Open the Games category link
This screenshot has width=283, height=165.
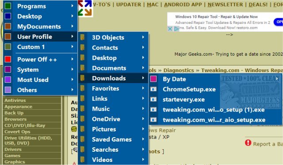(x=12, y=156)
